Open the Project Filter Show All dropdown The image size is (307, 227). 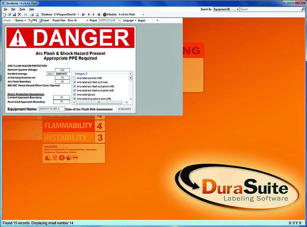87,20
